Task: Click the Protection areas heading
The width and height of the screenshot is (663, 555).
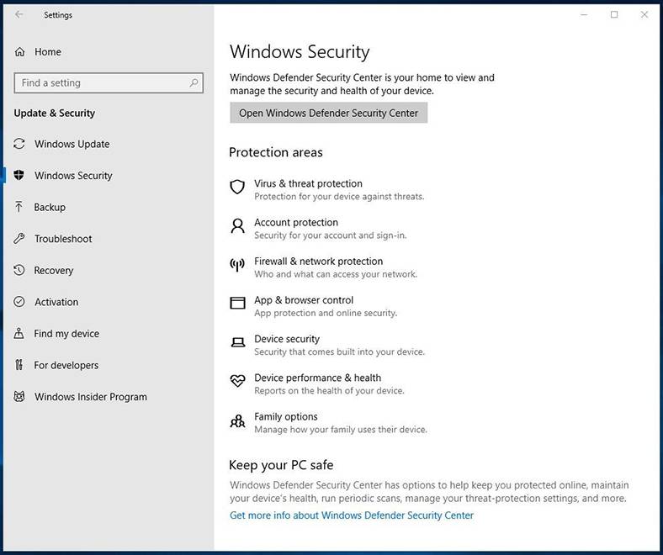Action: tap(276, 152)
